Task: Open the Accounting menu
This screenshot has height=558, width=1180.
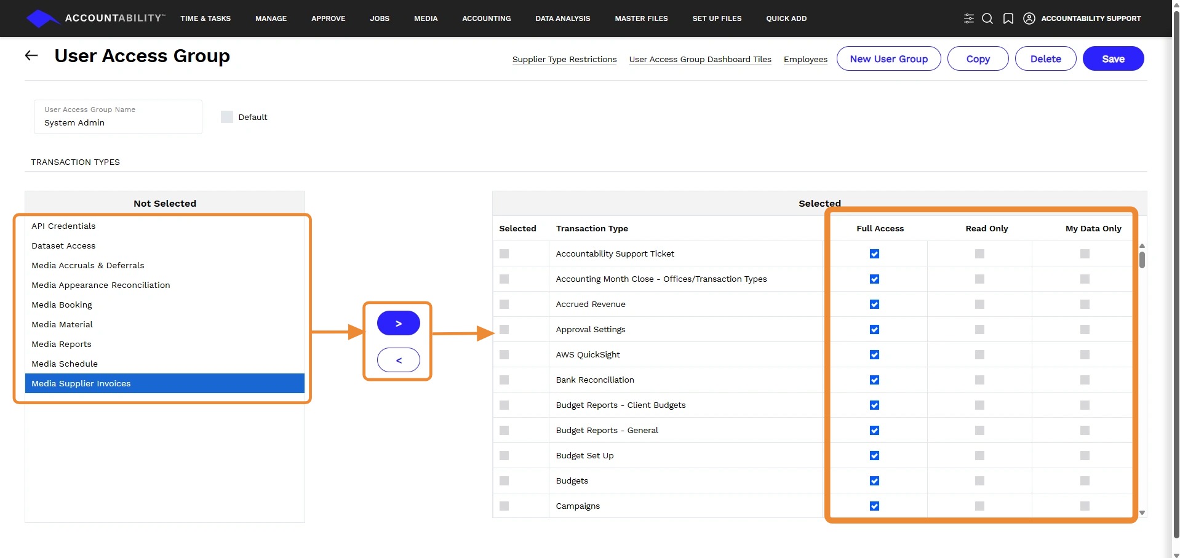Action: point(486,18)
